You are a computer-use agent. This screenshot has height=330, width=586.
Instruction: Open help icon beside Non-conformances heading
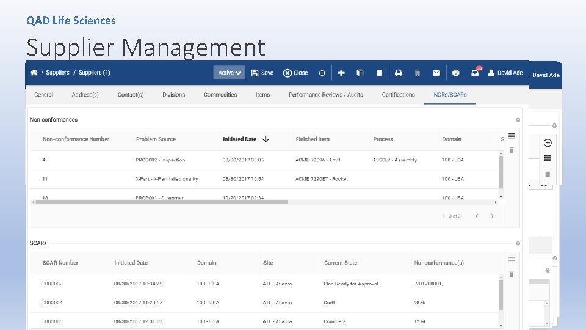tap(518, 120)
